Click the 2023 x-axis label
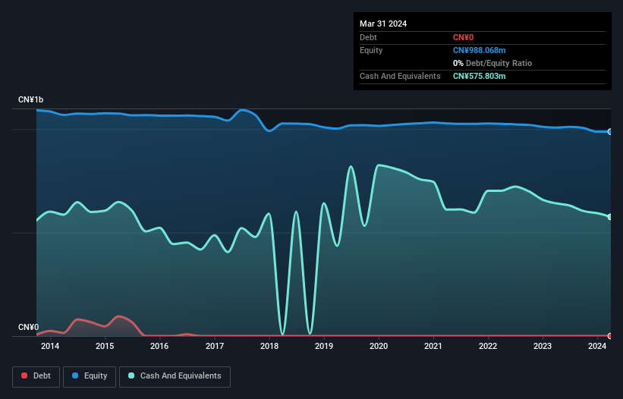Viewport: 623px width, 399px height. (543, 346)
